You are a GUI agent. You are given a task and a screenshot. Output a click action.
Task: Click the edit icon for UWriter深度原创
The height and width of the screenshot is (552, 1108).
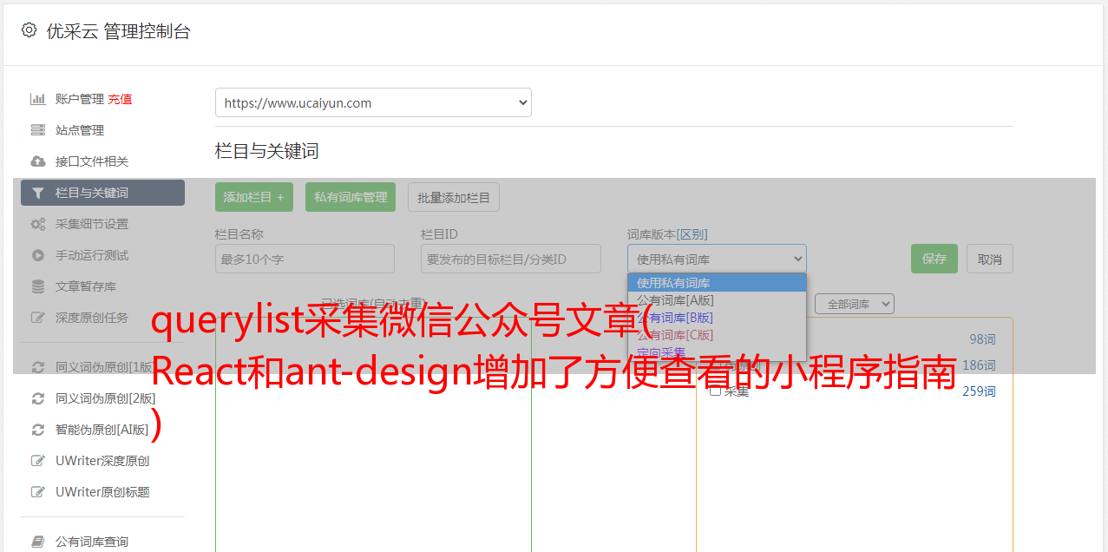[x=38, y=461]
